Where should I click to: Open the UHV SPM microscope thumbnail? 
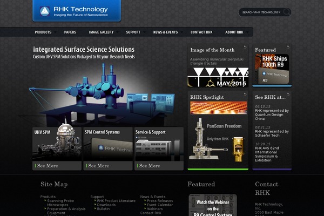pyautogui.click(x=57, y=144)
